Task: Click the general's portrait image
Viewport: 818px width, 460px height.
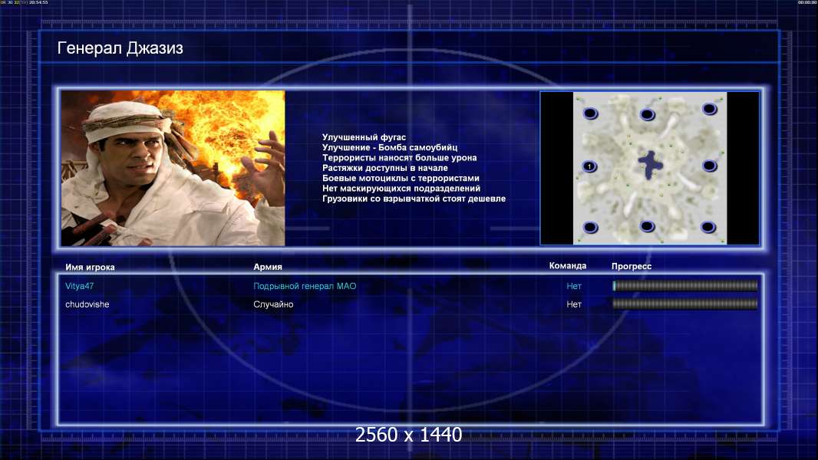Action: coord(173,168)
